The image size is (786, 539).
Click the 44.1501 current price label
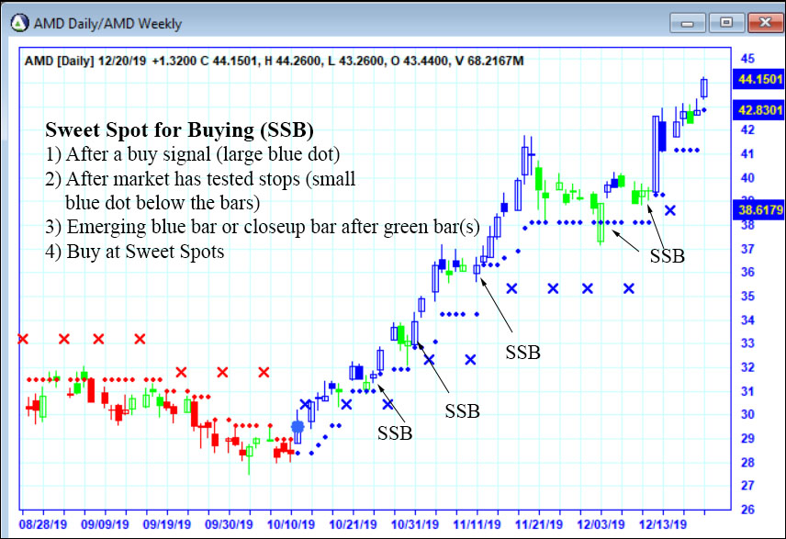click(758, 79)
